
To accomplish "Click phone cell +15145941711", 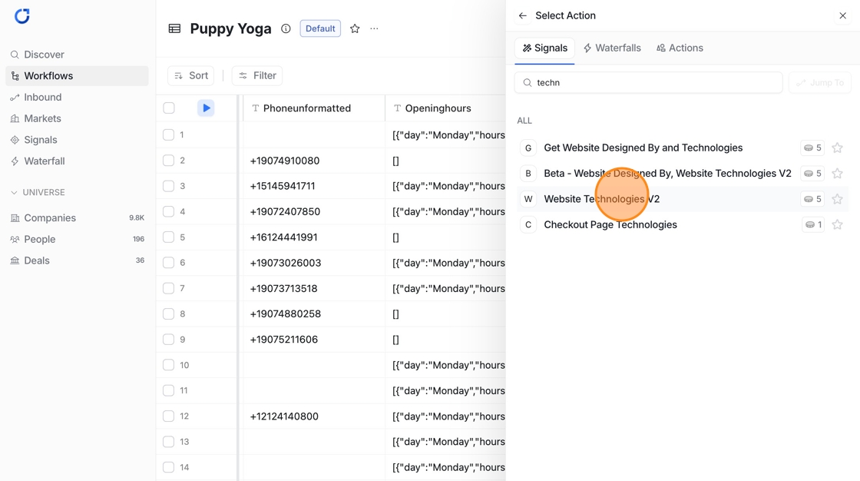I will (314, 186).
